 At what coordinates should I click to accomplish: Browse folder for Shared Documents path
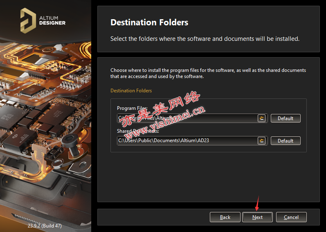[262, 141]
